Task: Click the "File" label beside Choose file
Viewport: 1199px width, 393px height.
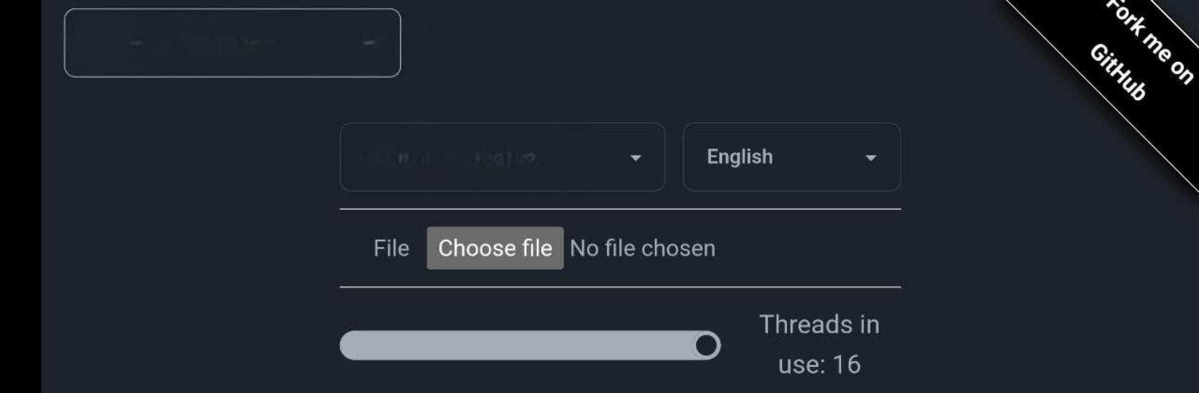Action: [391, 248]
